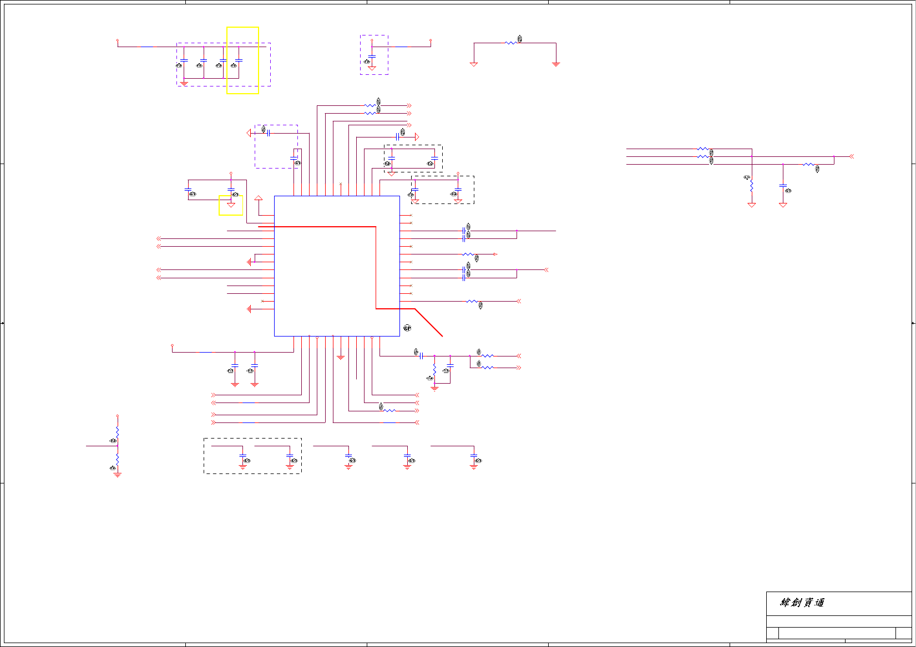
Task: Select the GP marker beside the IC
Action: pos(407,328)
